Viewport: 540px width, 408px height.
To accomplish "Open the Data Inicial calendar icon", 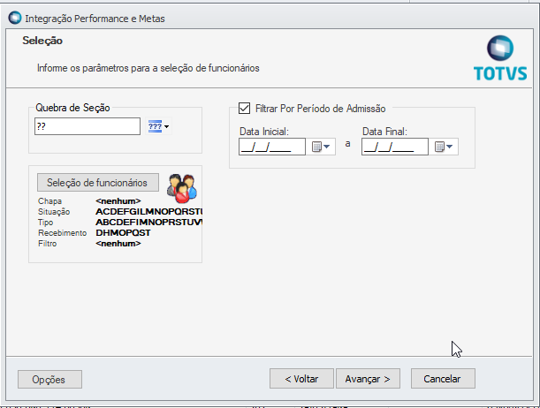I will 317,147.
